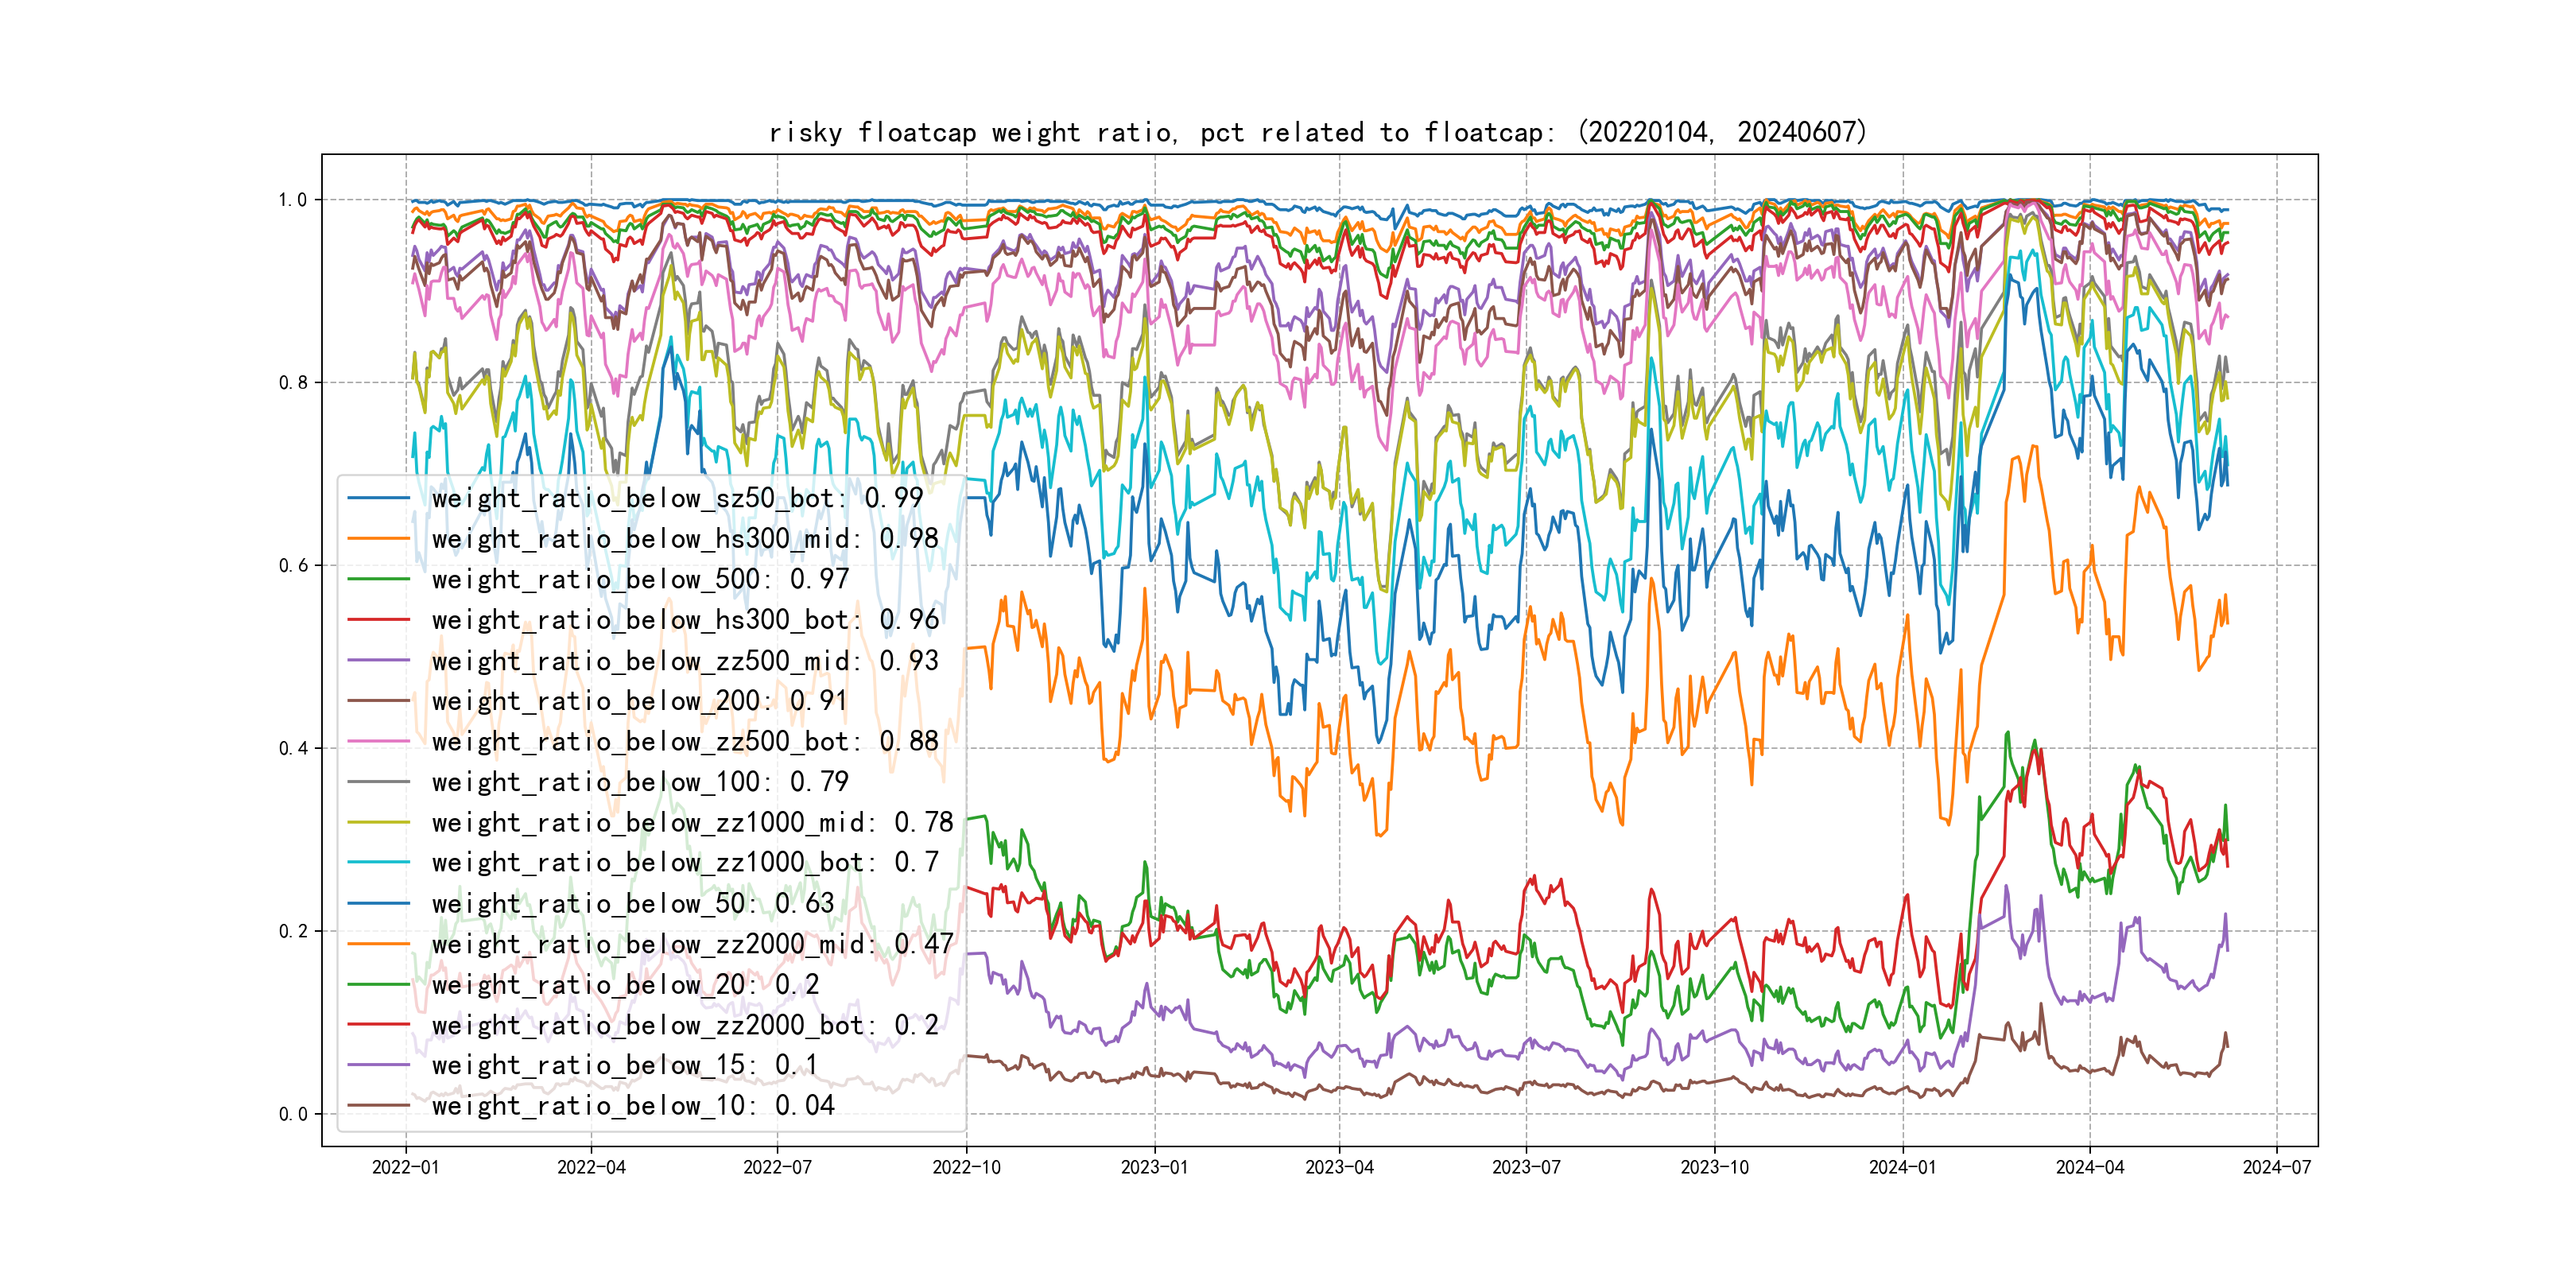Click the gray swatch for weight_ratio_below_100

click(x=379, y=782)
